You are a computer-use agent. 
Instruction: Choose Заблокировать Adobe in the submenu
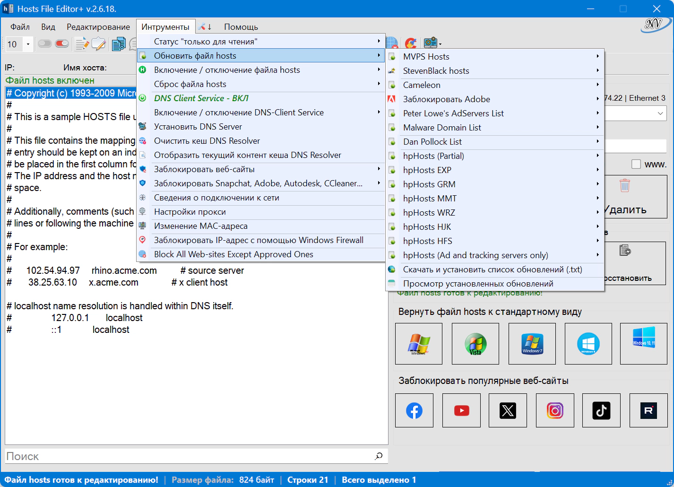(x=495, y=99)
